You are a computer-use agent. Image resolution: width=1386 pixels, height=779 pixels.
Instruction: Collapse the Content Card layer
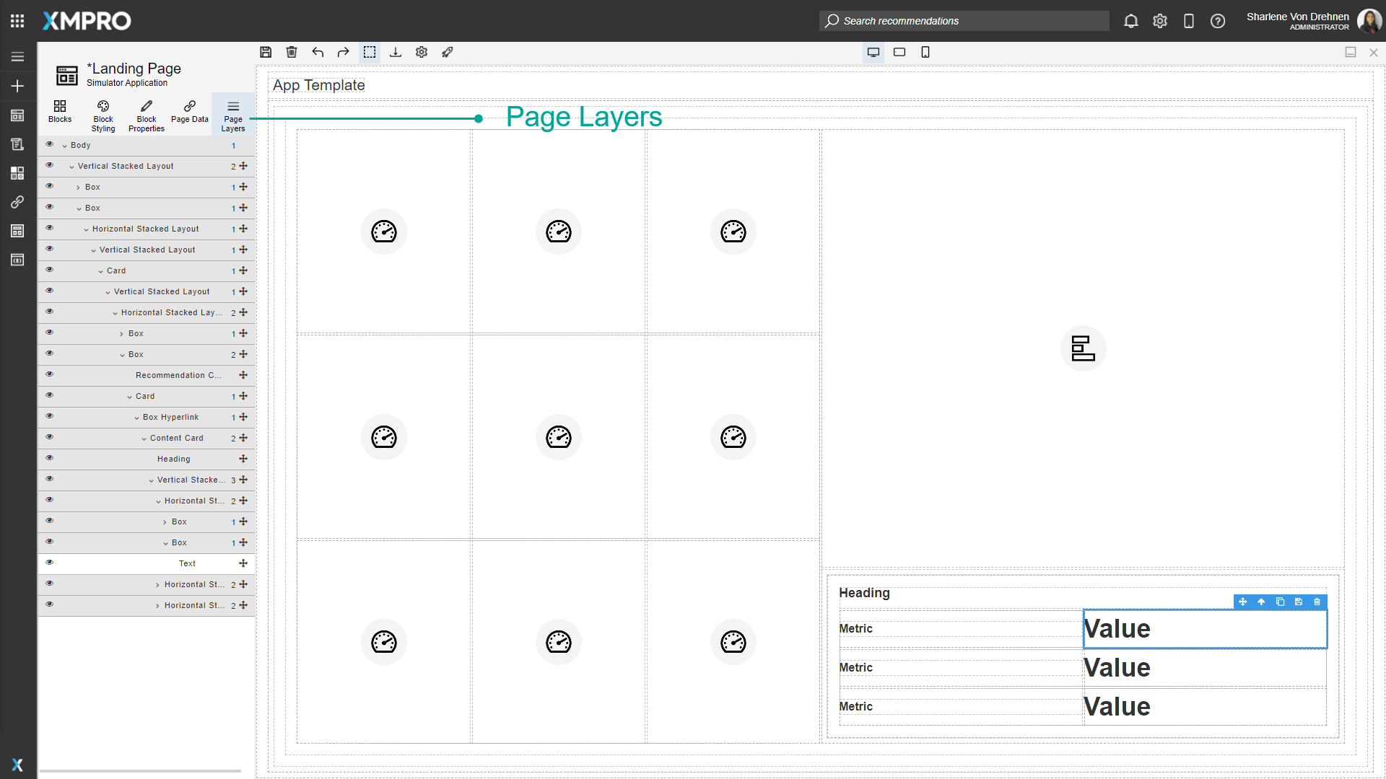[144, 439]
